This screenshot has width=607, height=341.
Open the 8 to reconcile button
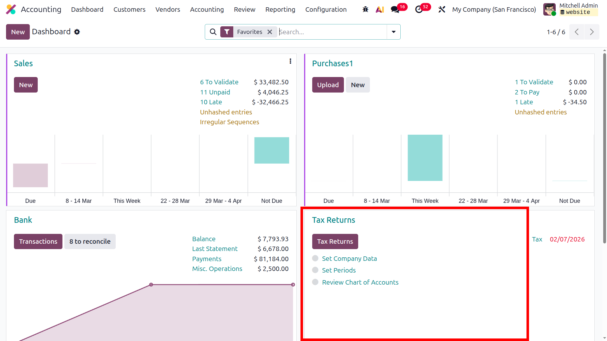point(90,241)
